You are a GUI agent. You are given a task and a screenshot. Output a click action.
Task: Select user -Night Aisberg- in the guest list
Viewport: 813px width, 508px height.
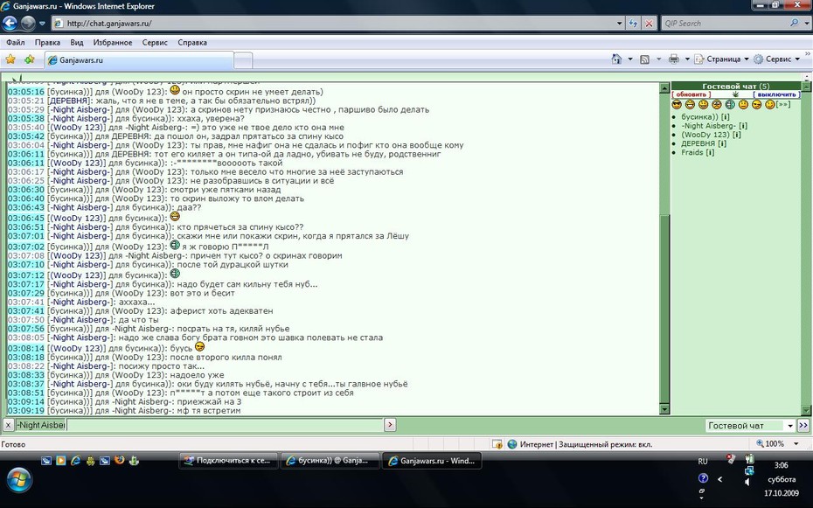pos(708,126)
